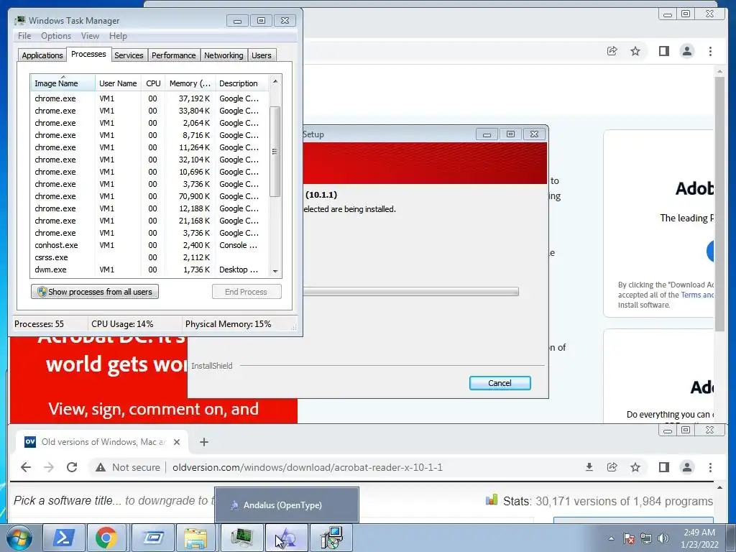736x552 pixels.
Task: Open the Start menu orb
Action: pos(18,538)
